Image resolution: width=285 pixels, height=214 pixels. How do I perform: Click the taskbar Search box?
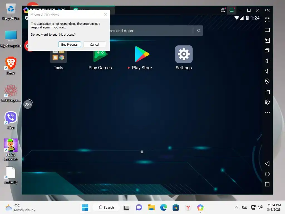click(x=106, y=207)
